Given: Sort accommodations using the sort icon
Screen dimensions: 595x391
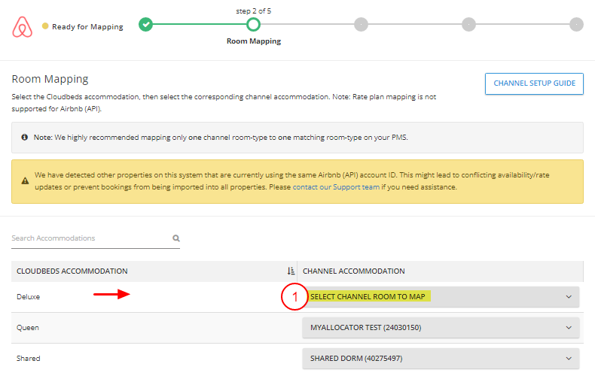Looking at the screenshot, I should click(291, 271).
